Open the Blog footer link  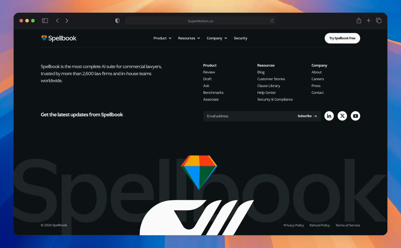point(261,72)
